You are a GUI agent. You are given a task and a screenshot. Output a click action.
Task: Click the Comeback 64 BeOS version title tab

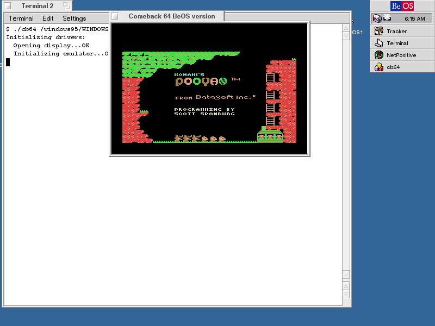tap(171, 16)
